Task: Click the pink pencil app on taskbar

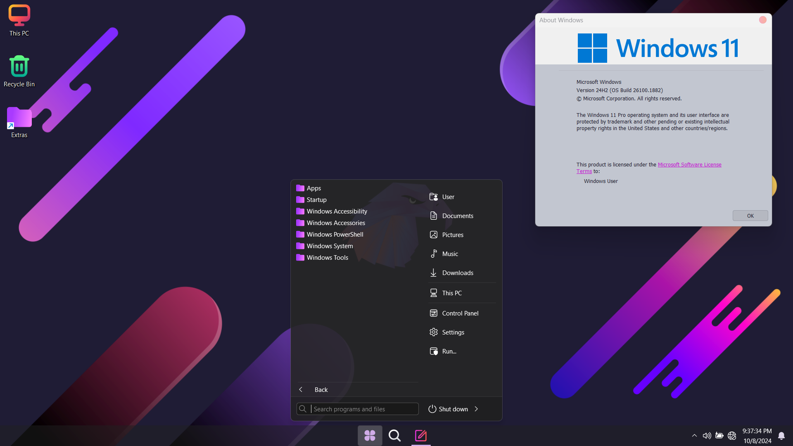Action: pyautogui.click(x=421, y=435)
